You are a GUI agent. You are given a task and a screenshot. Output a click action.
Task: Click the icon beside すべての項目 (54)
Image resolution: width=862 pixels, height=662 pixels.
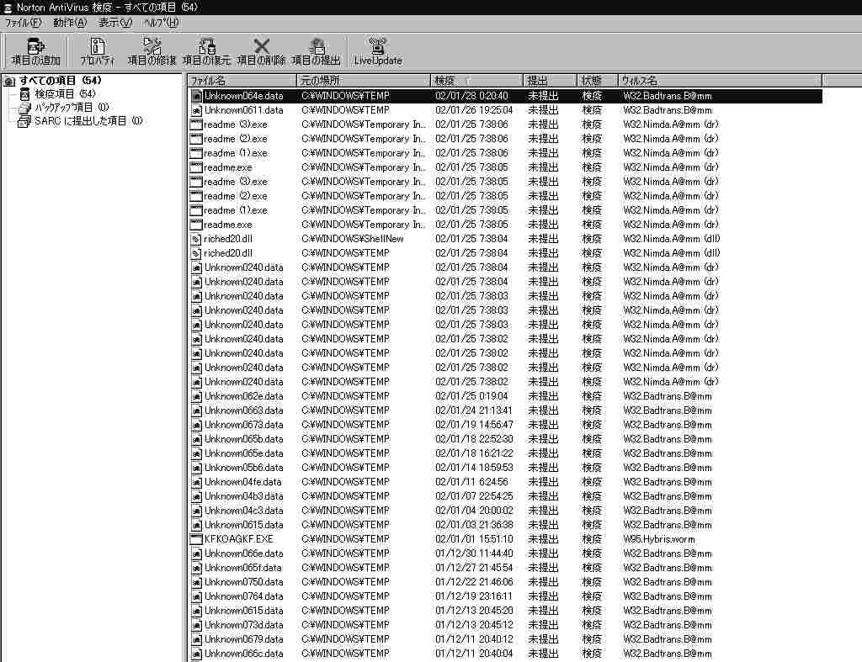[9, 81]
